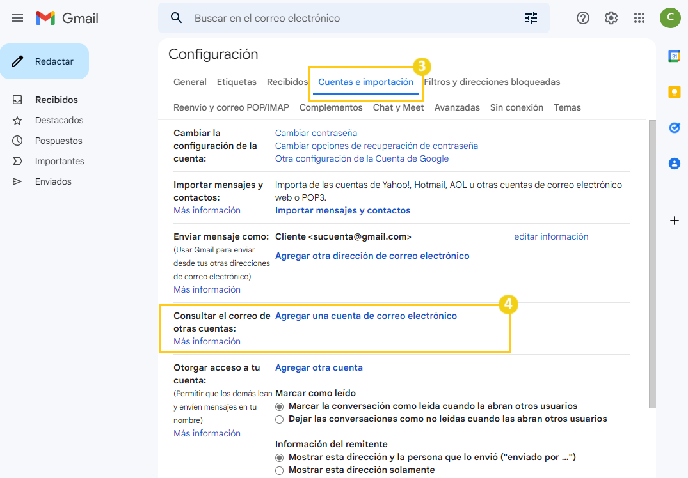Viewport: 688px width, 478px height.
Task: Open Google Tasks side panel icon
Action: point(675,128)
